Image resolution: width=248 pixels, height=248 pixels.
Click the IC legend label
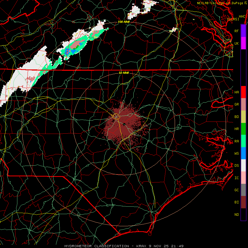coord(236,178)
